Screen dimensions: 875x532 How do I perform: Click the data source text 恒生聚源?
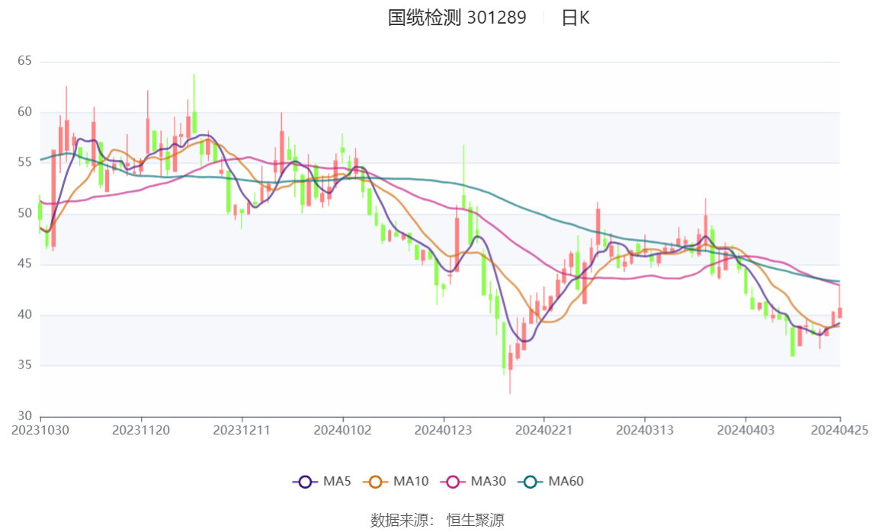click(x=476, y=521)
